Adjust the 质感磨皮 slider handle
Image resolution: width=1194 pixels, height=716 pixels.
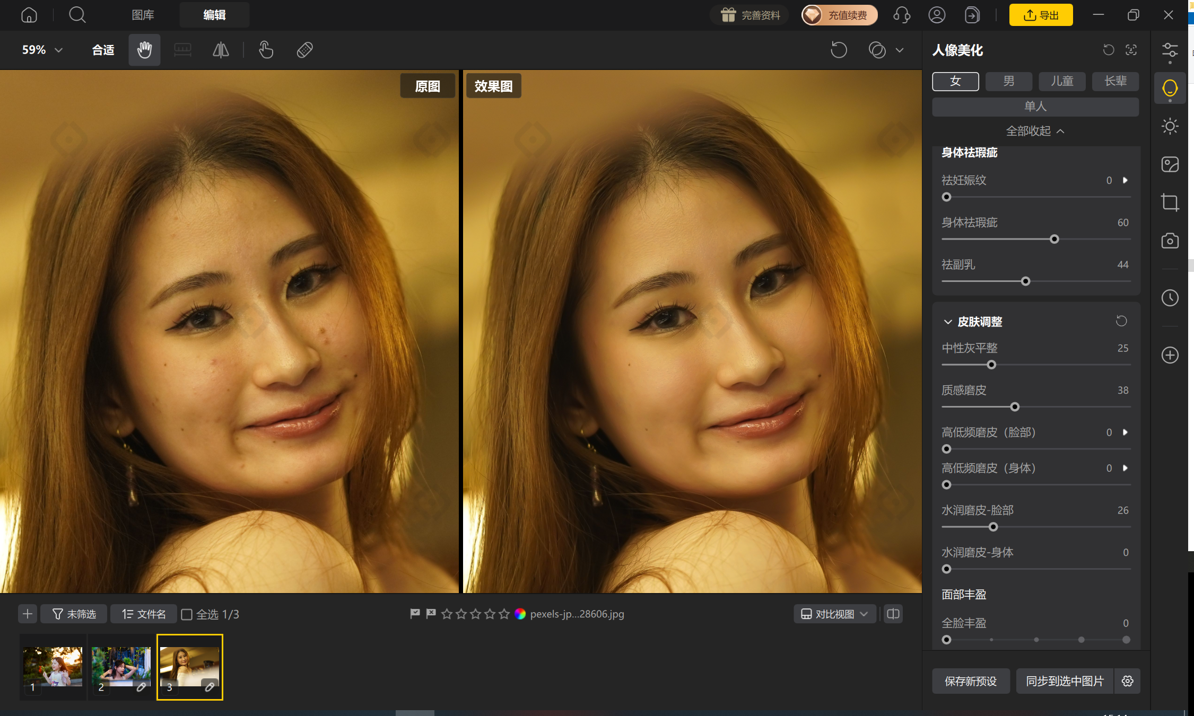coord(1015,407)
